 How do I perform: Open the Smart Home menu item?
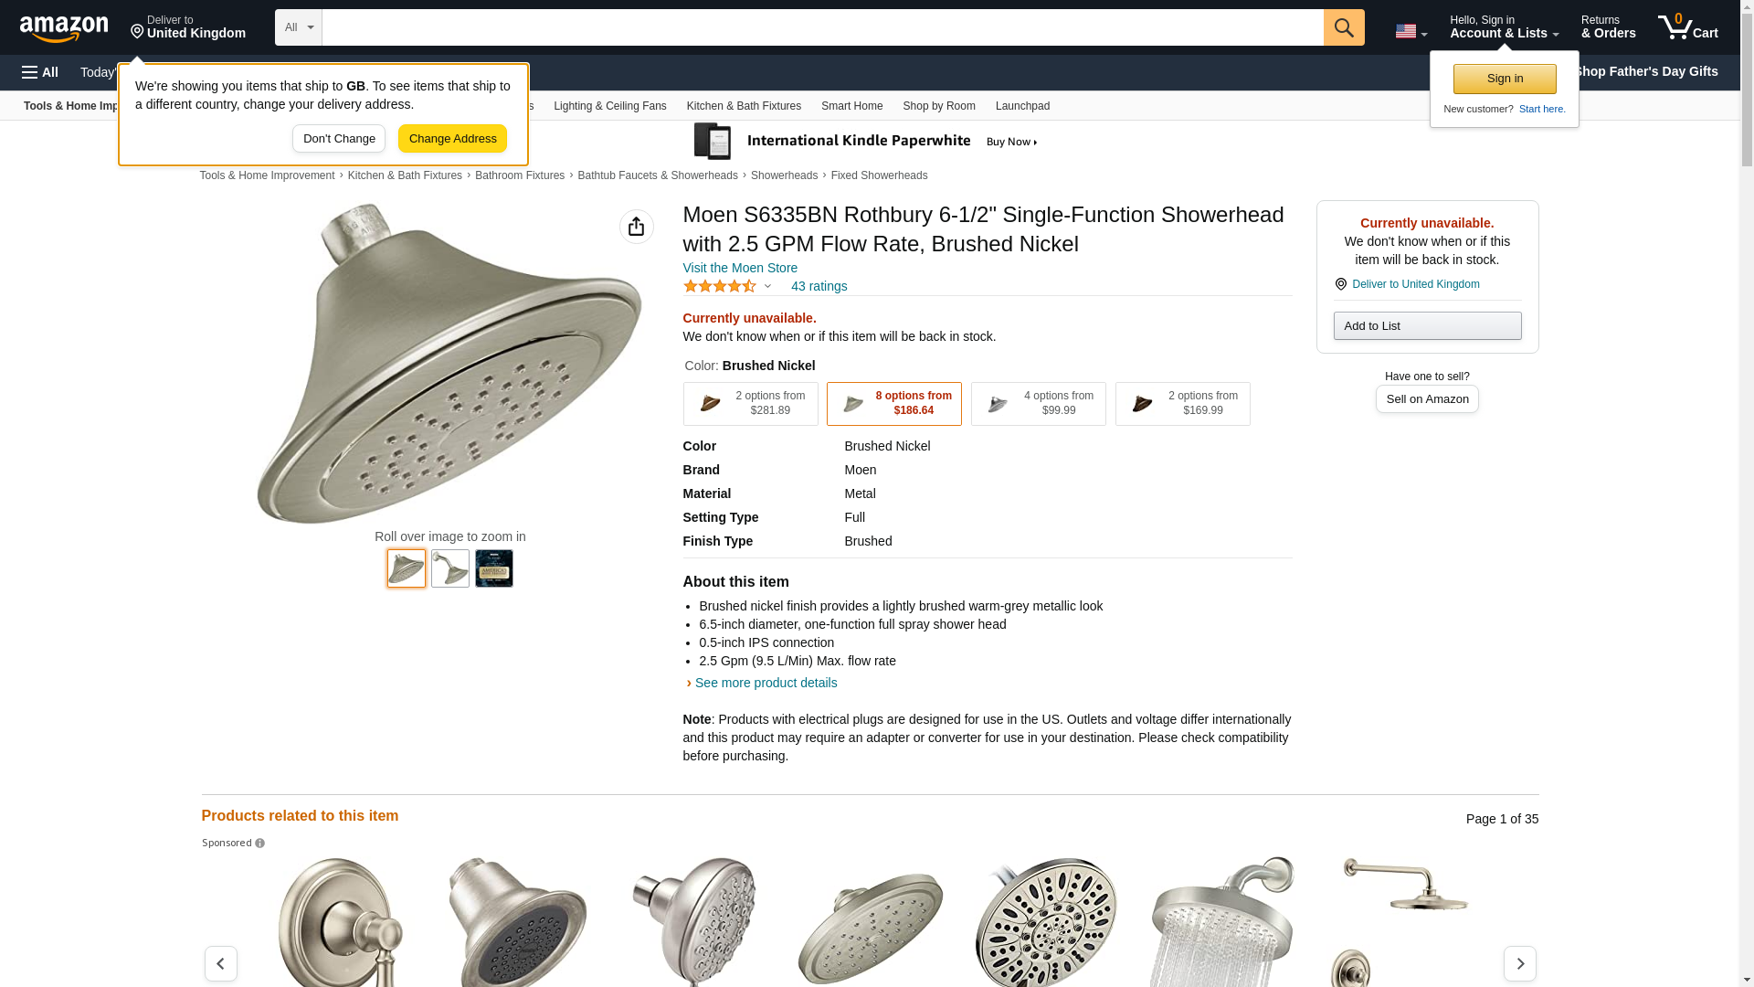pos(851,106)
